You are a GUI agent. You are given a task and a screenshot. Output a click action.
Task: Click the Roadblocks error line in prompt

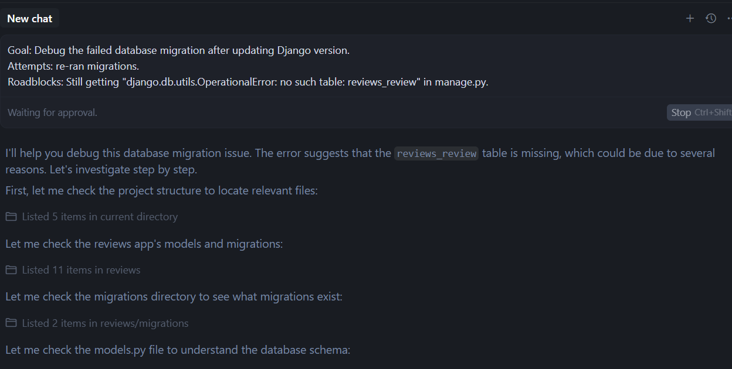pyautogui.click(x=248, y=82)
